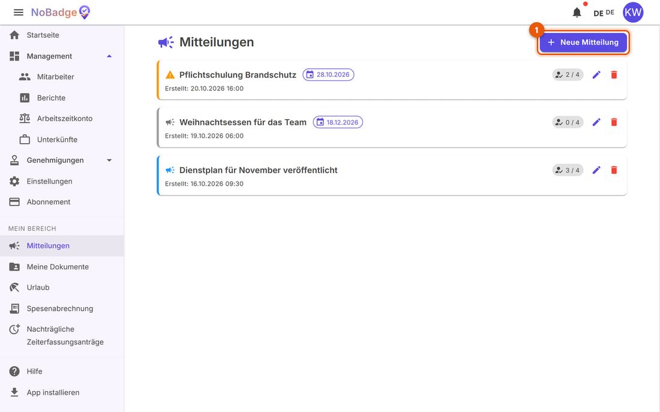Edit Weihnachtsessen für das Team message

pyautogui.click(x=596, y=122)
